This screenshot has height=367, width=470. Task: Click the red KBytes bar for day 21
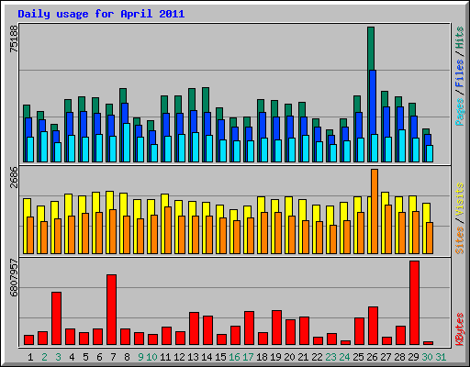[304, 330]
